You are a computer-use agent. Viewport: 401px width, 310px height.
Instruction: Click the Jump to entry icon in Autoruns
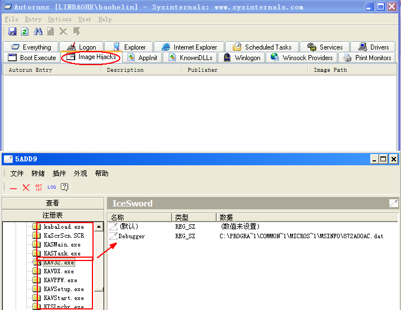pos(76,31)
